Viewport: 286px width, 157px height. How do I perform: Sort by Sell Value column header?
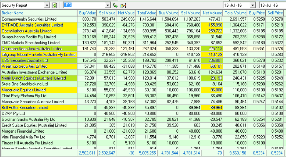coord(107,13)
